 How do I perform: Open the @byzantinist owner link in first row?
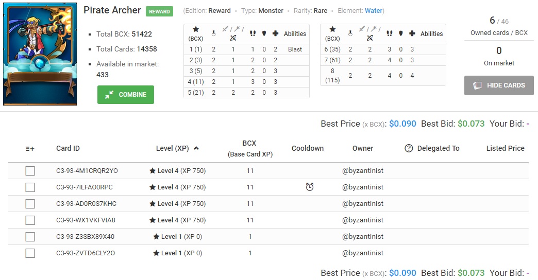click(x=363, y=171)
